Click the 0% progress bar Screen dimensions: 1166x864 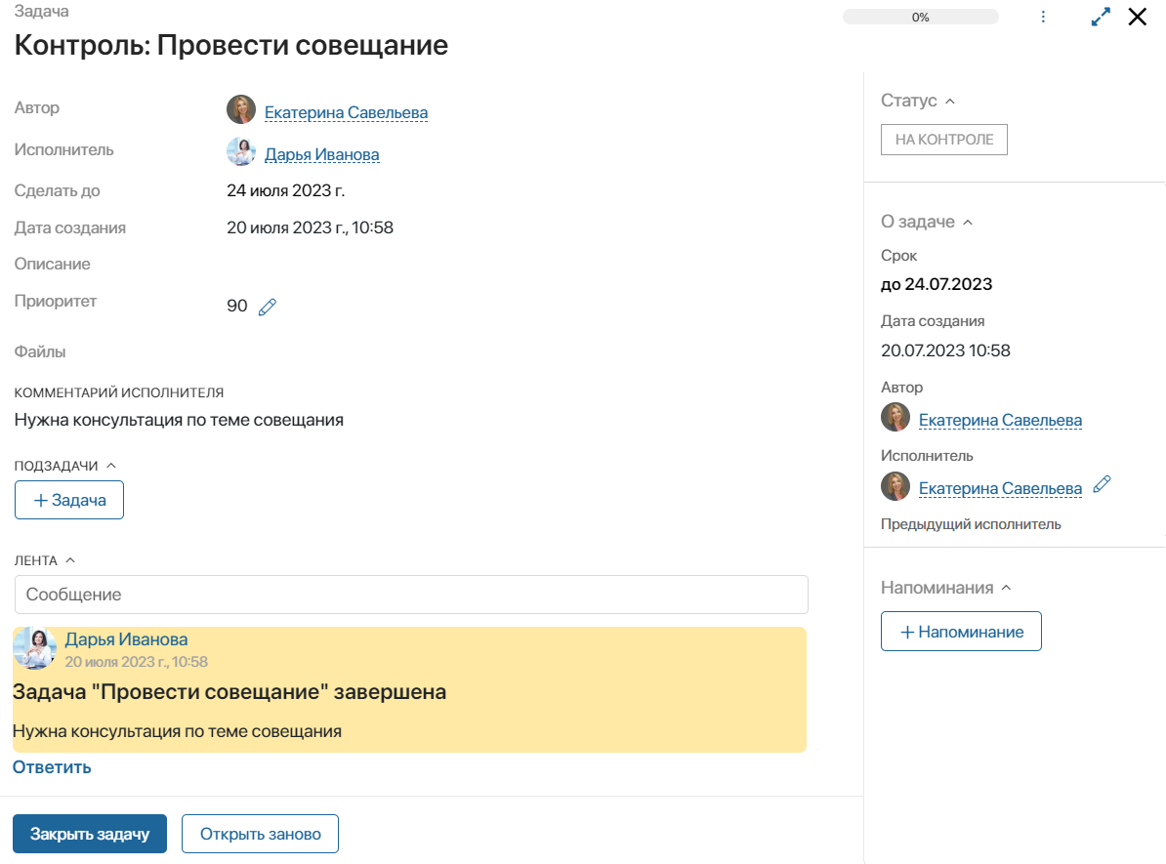[x=921, y=18]
